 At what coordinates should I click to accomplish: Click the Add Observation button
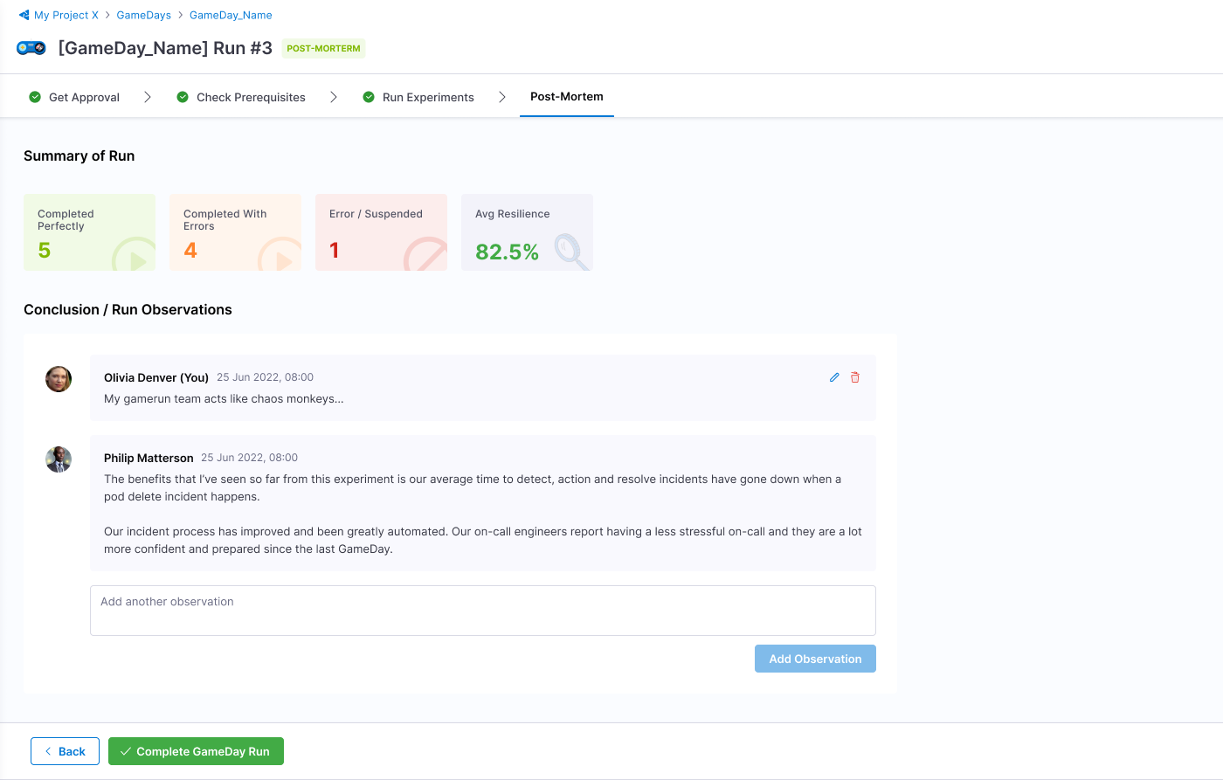[815, 659]
